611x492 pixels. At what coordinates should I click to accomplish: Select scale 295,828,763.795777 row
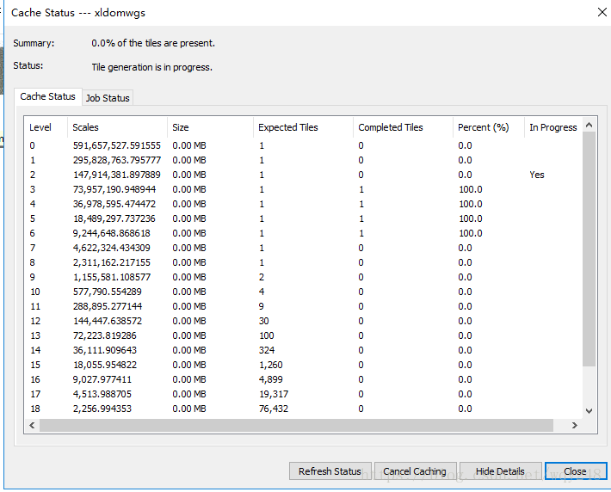303,160
